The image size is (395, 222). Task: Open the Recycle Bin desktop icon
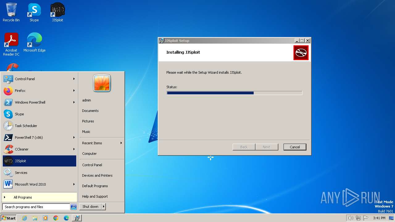click(x=11, y=12)
